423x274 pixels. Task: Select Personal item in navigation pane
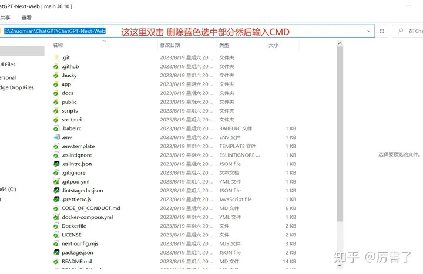click(x=8, y=77)
